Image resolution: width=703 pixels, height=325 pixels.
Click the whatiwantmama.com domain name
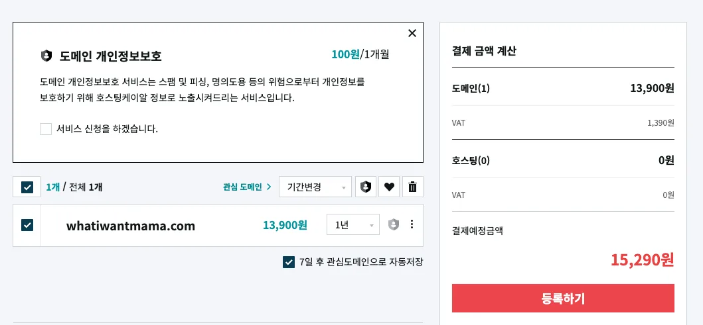click(131, 226)
